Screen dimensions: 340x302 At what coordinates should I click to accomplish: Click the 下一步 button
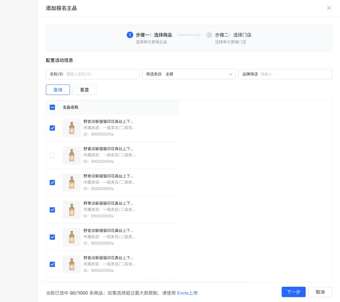click(294, 292)
